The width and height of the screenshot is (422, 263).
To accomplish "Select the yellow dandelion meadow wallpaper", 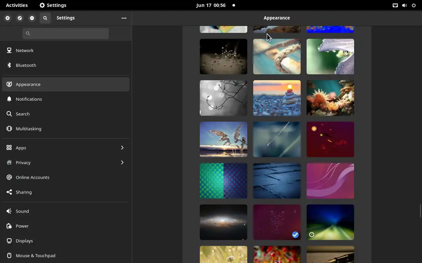I will click(x=224, y=254).
